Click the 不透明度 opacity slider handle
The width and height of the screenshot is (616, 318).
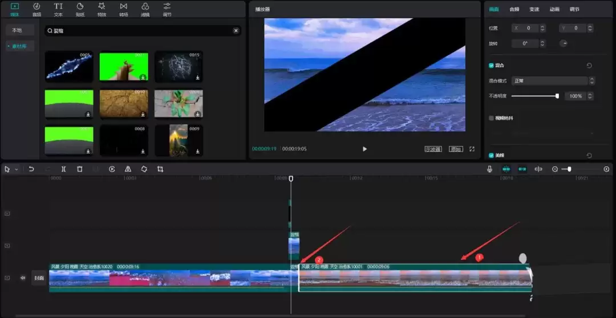[x=557, y=96]
